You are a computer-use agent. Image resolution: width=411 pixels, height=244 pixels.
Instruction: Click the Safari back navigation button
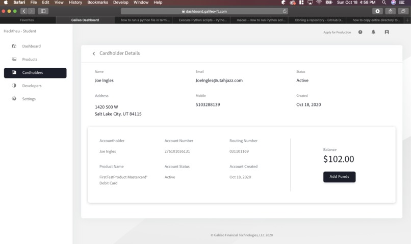pos(24,11)
